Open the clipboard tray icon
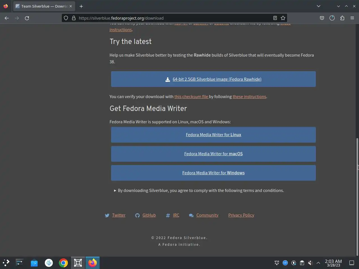 (x=302, y=263)
